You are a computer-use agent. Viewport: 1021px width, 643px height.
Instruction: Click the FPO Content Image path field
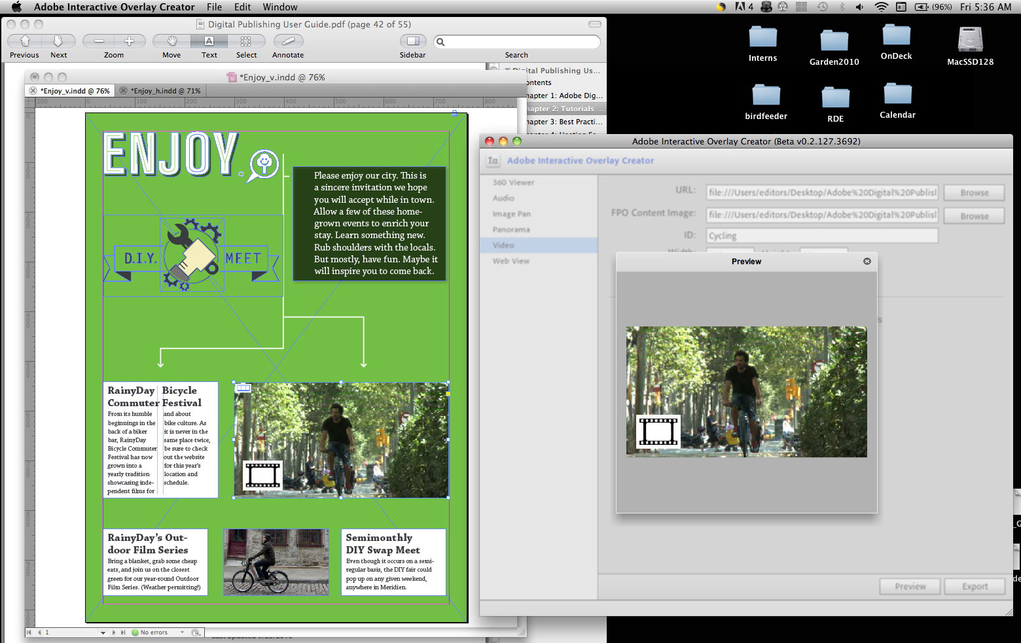click(x=822, y=215)
